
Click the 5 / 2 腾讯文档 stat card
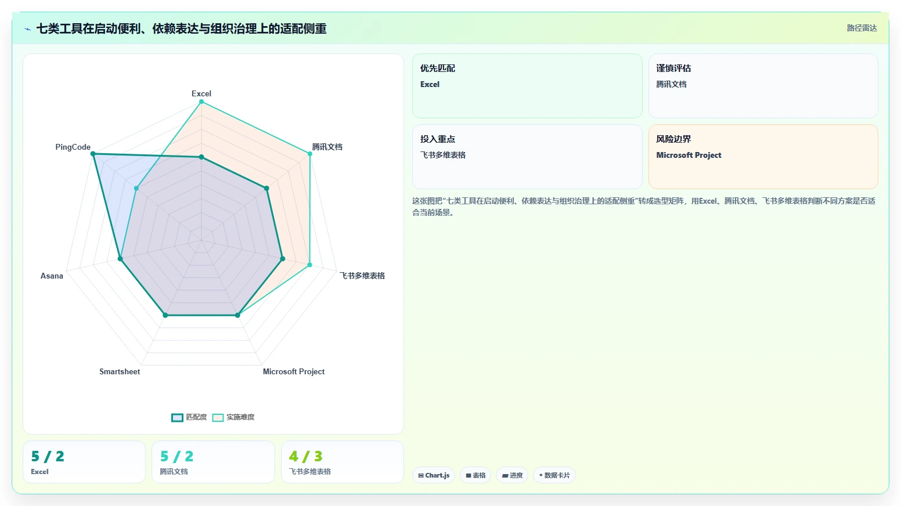coord(213,462)
